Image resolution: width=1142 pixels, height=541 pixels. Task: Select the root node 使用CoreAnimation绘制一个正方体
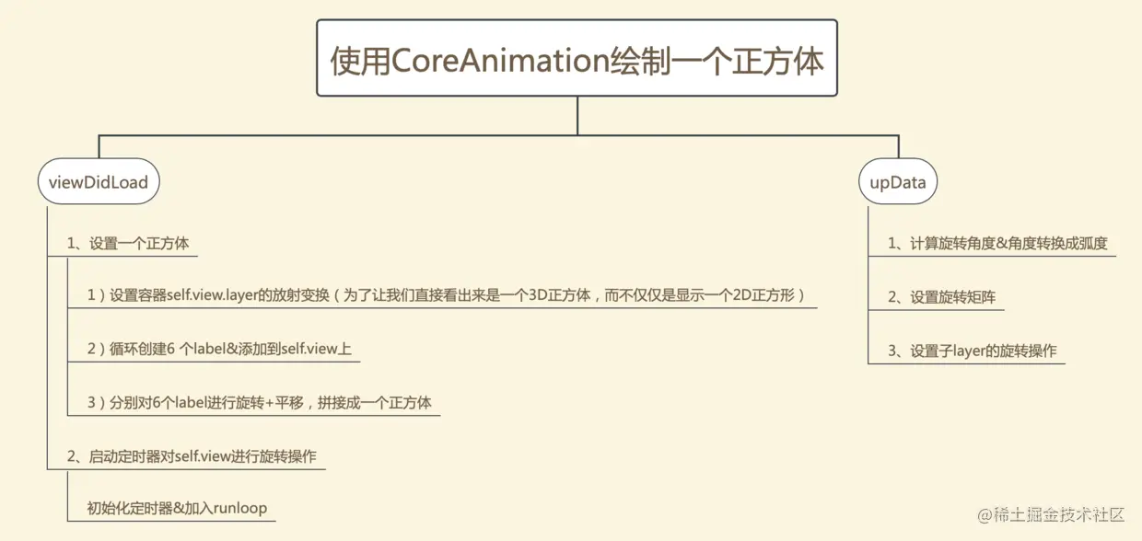[577, 58]
